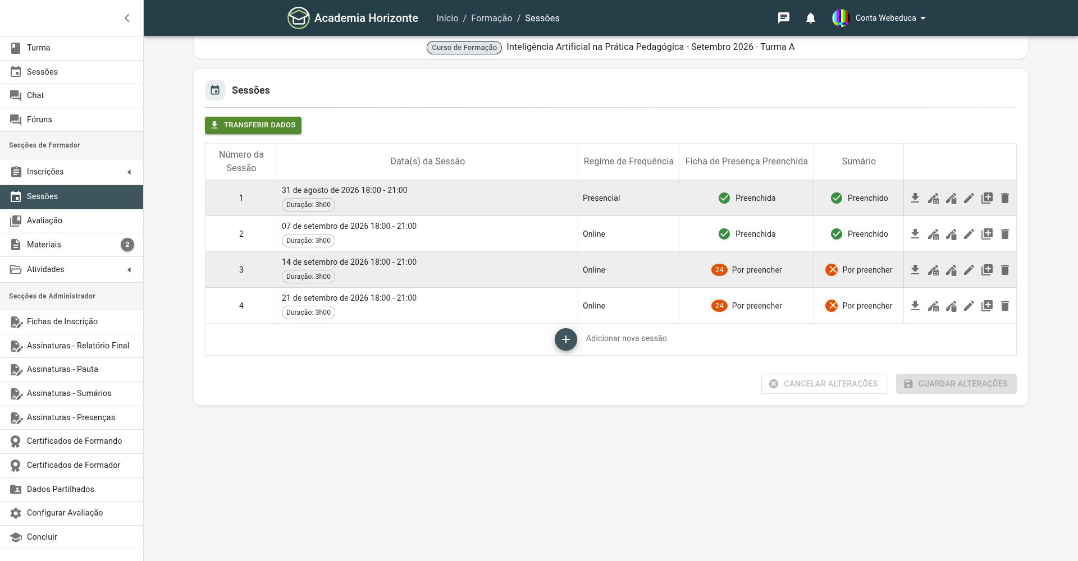Screen dimensions: 1078x561
Task: Download session 3 data with the download icon
Action: [x=915, y=270]
